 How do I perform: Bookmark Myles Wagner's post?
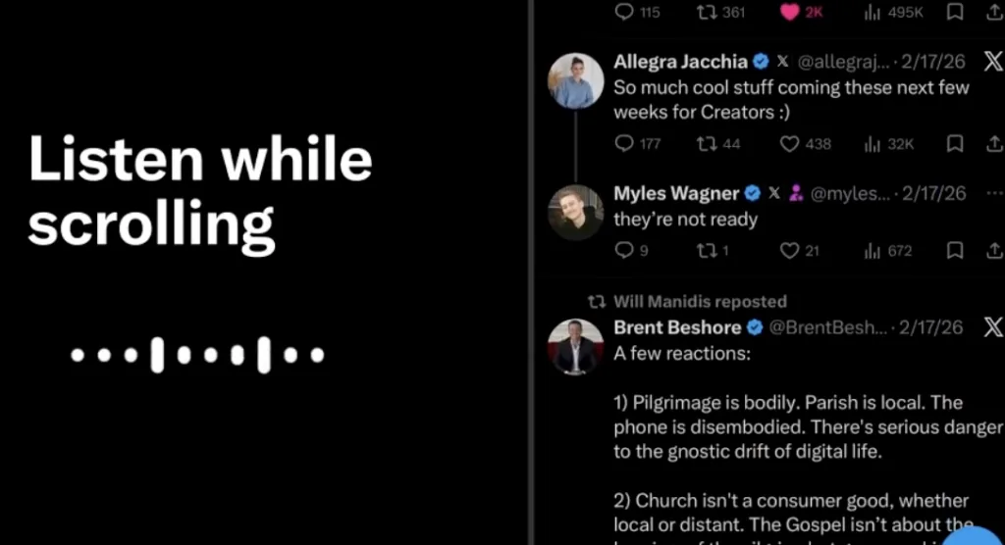pos(955,250)
